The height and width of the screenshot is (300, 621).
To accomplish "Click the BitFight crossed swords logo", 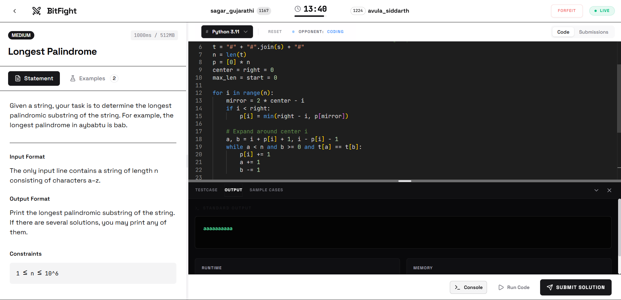I will [37, 11].
